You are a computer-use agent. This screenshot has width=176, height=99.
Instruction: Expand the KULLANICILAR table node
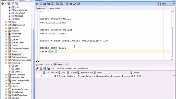tap(10, 10)
